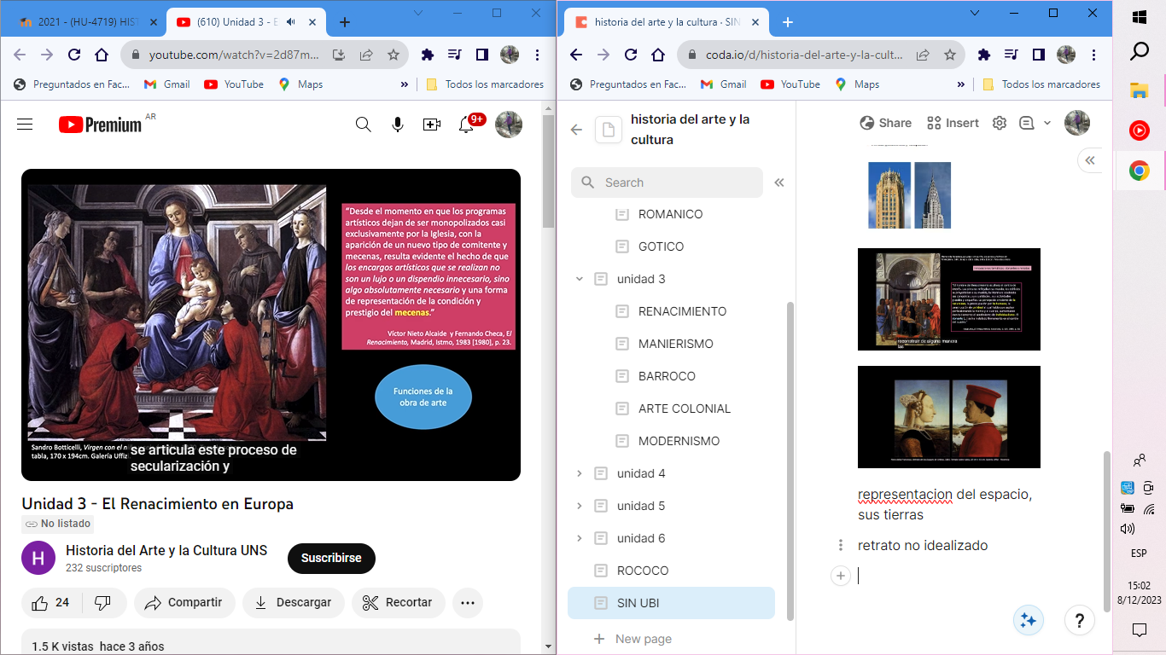Viewport: 1166px width, 655px height.
Task: Open Gmail bookmark in YouTube window
Action: 167,84
